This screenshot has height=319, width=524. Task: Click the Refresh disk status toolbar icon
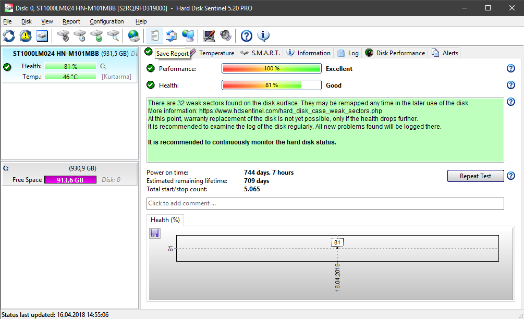9,36
